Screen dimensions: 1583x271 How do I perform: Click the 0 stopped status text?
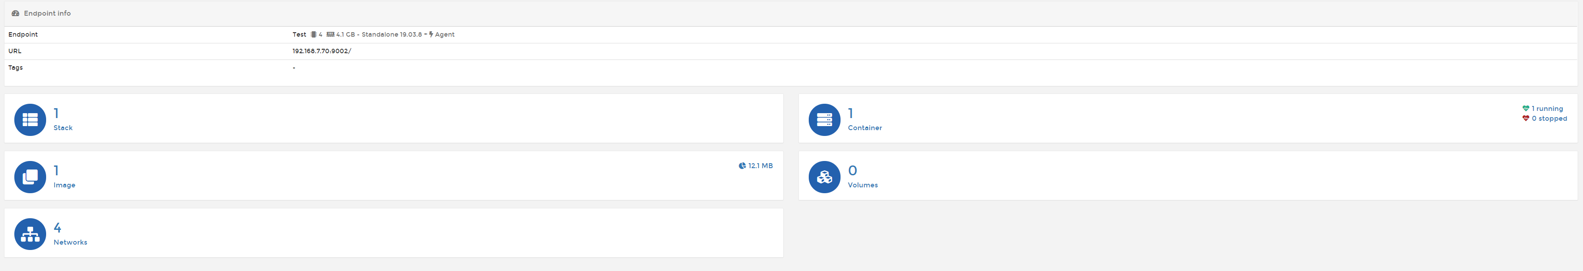click(x=1549, y=119)
